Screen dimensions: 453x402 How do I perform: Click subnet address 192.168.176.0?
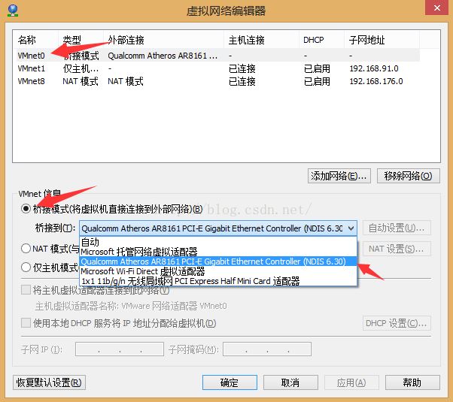376,81
